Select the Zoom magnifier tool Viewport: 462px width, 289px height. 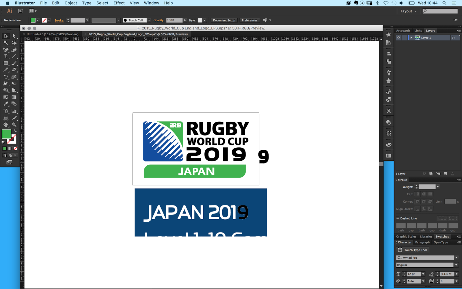(x=14, y=125)
